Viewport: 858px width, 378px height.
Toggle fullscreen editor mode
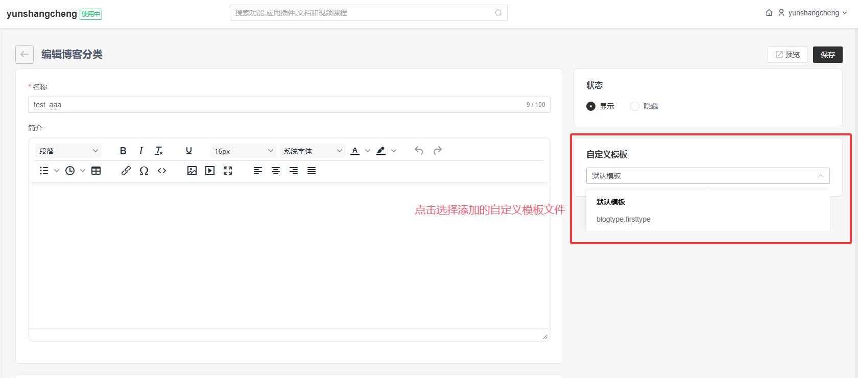tap(228, 171)
